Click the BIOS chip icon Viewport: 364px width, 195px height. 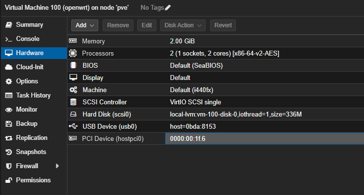(73, 65)
